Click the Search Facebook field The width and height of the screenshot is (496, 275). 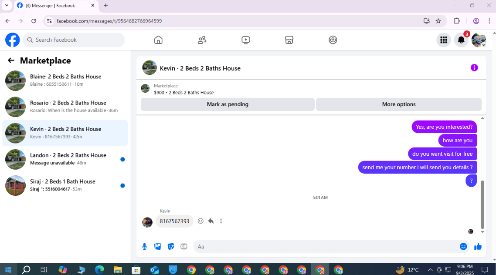74,40
